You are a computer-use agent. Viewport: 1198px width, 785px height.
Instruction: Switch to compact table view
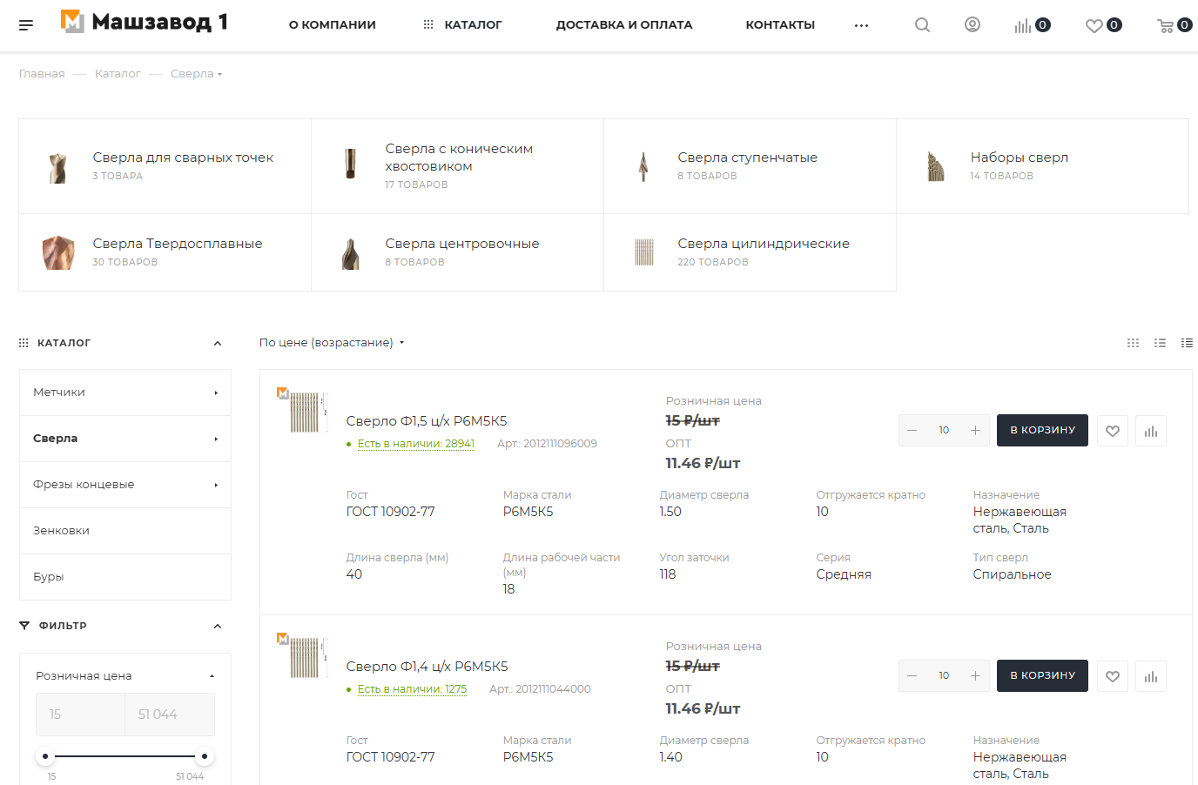[x=1187, y=343]
